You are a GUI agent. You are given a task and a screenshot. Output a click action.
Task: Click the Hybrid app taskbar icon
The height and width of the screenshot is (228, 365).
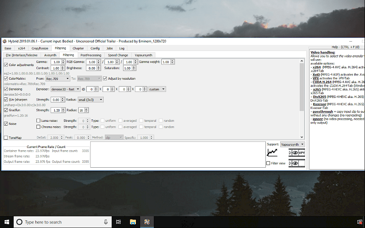click(x=147, y=222)
